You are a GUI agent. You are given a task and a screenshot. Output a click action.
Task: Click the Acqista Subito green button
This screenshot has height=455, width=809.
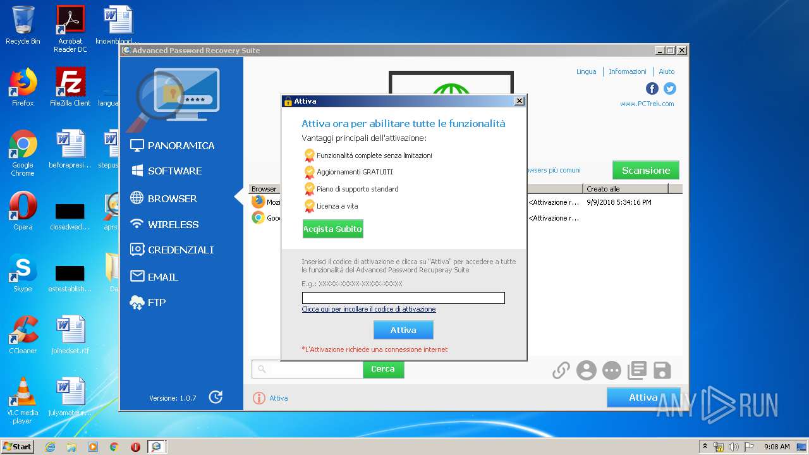(332, 229)
